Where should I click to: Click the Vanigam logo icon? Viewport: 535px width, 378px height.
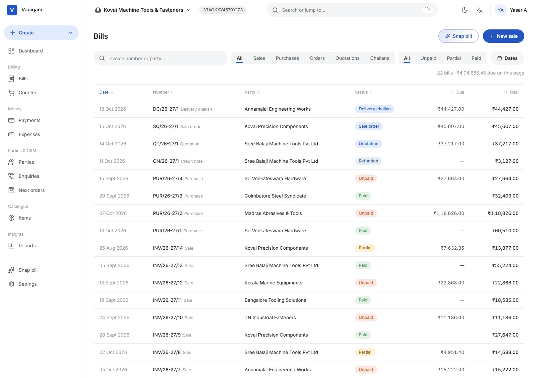[12, 10]
